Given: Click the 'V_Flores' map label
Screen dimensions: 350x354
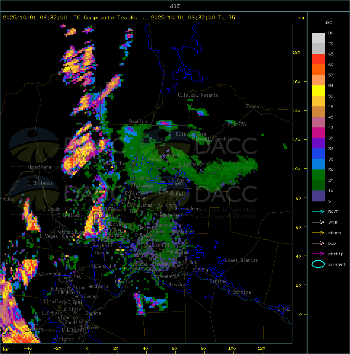Looking at the screenshot, I should point(64,339).
